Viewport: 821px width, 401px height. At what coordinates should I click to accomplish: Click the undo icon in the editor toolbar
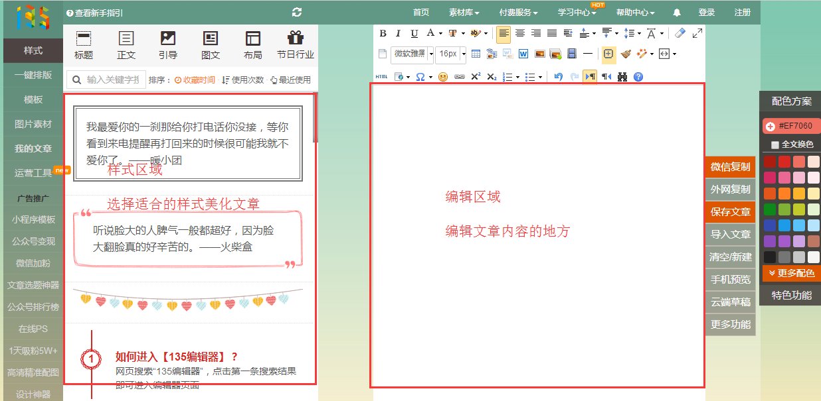click(559, 76)
